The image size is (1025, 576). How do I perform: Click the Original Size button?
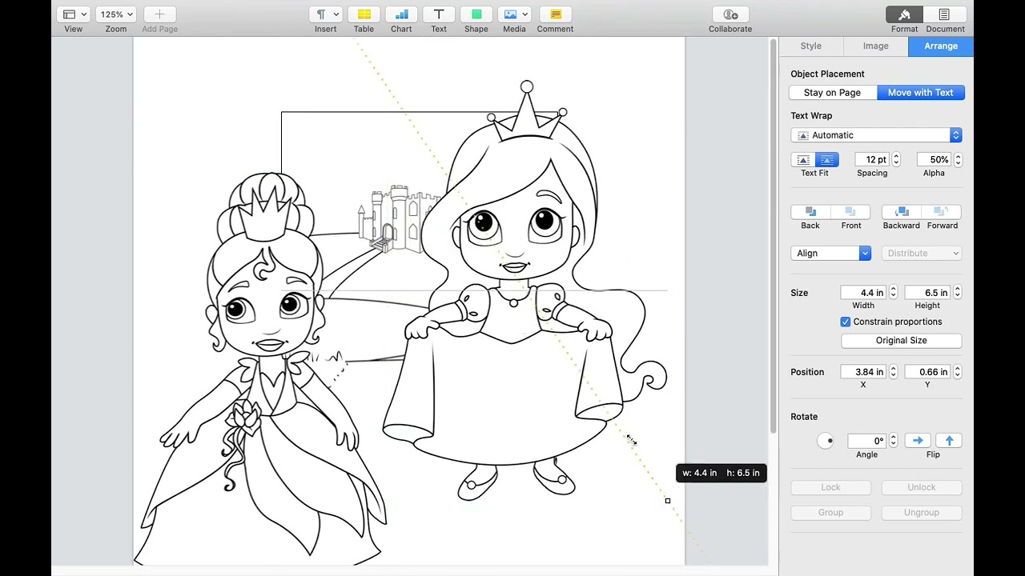tap(901, 341)
